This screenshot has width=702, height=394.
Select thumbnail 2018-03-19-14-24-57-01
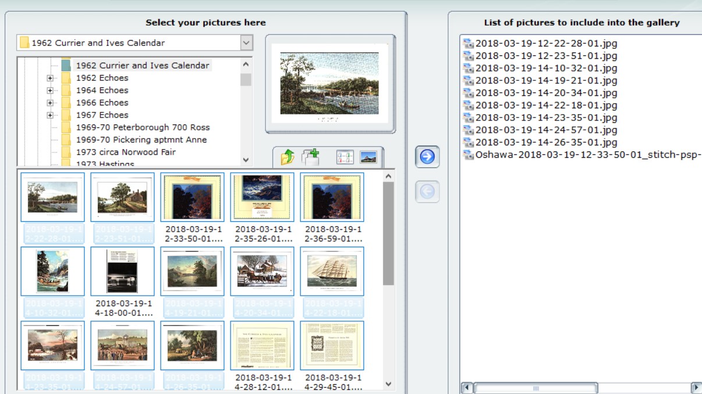coord(122,345)
